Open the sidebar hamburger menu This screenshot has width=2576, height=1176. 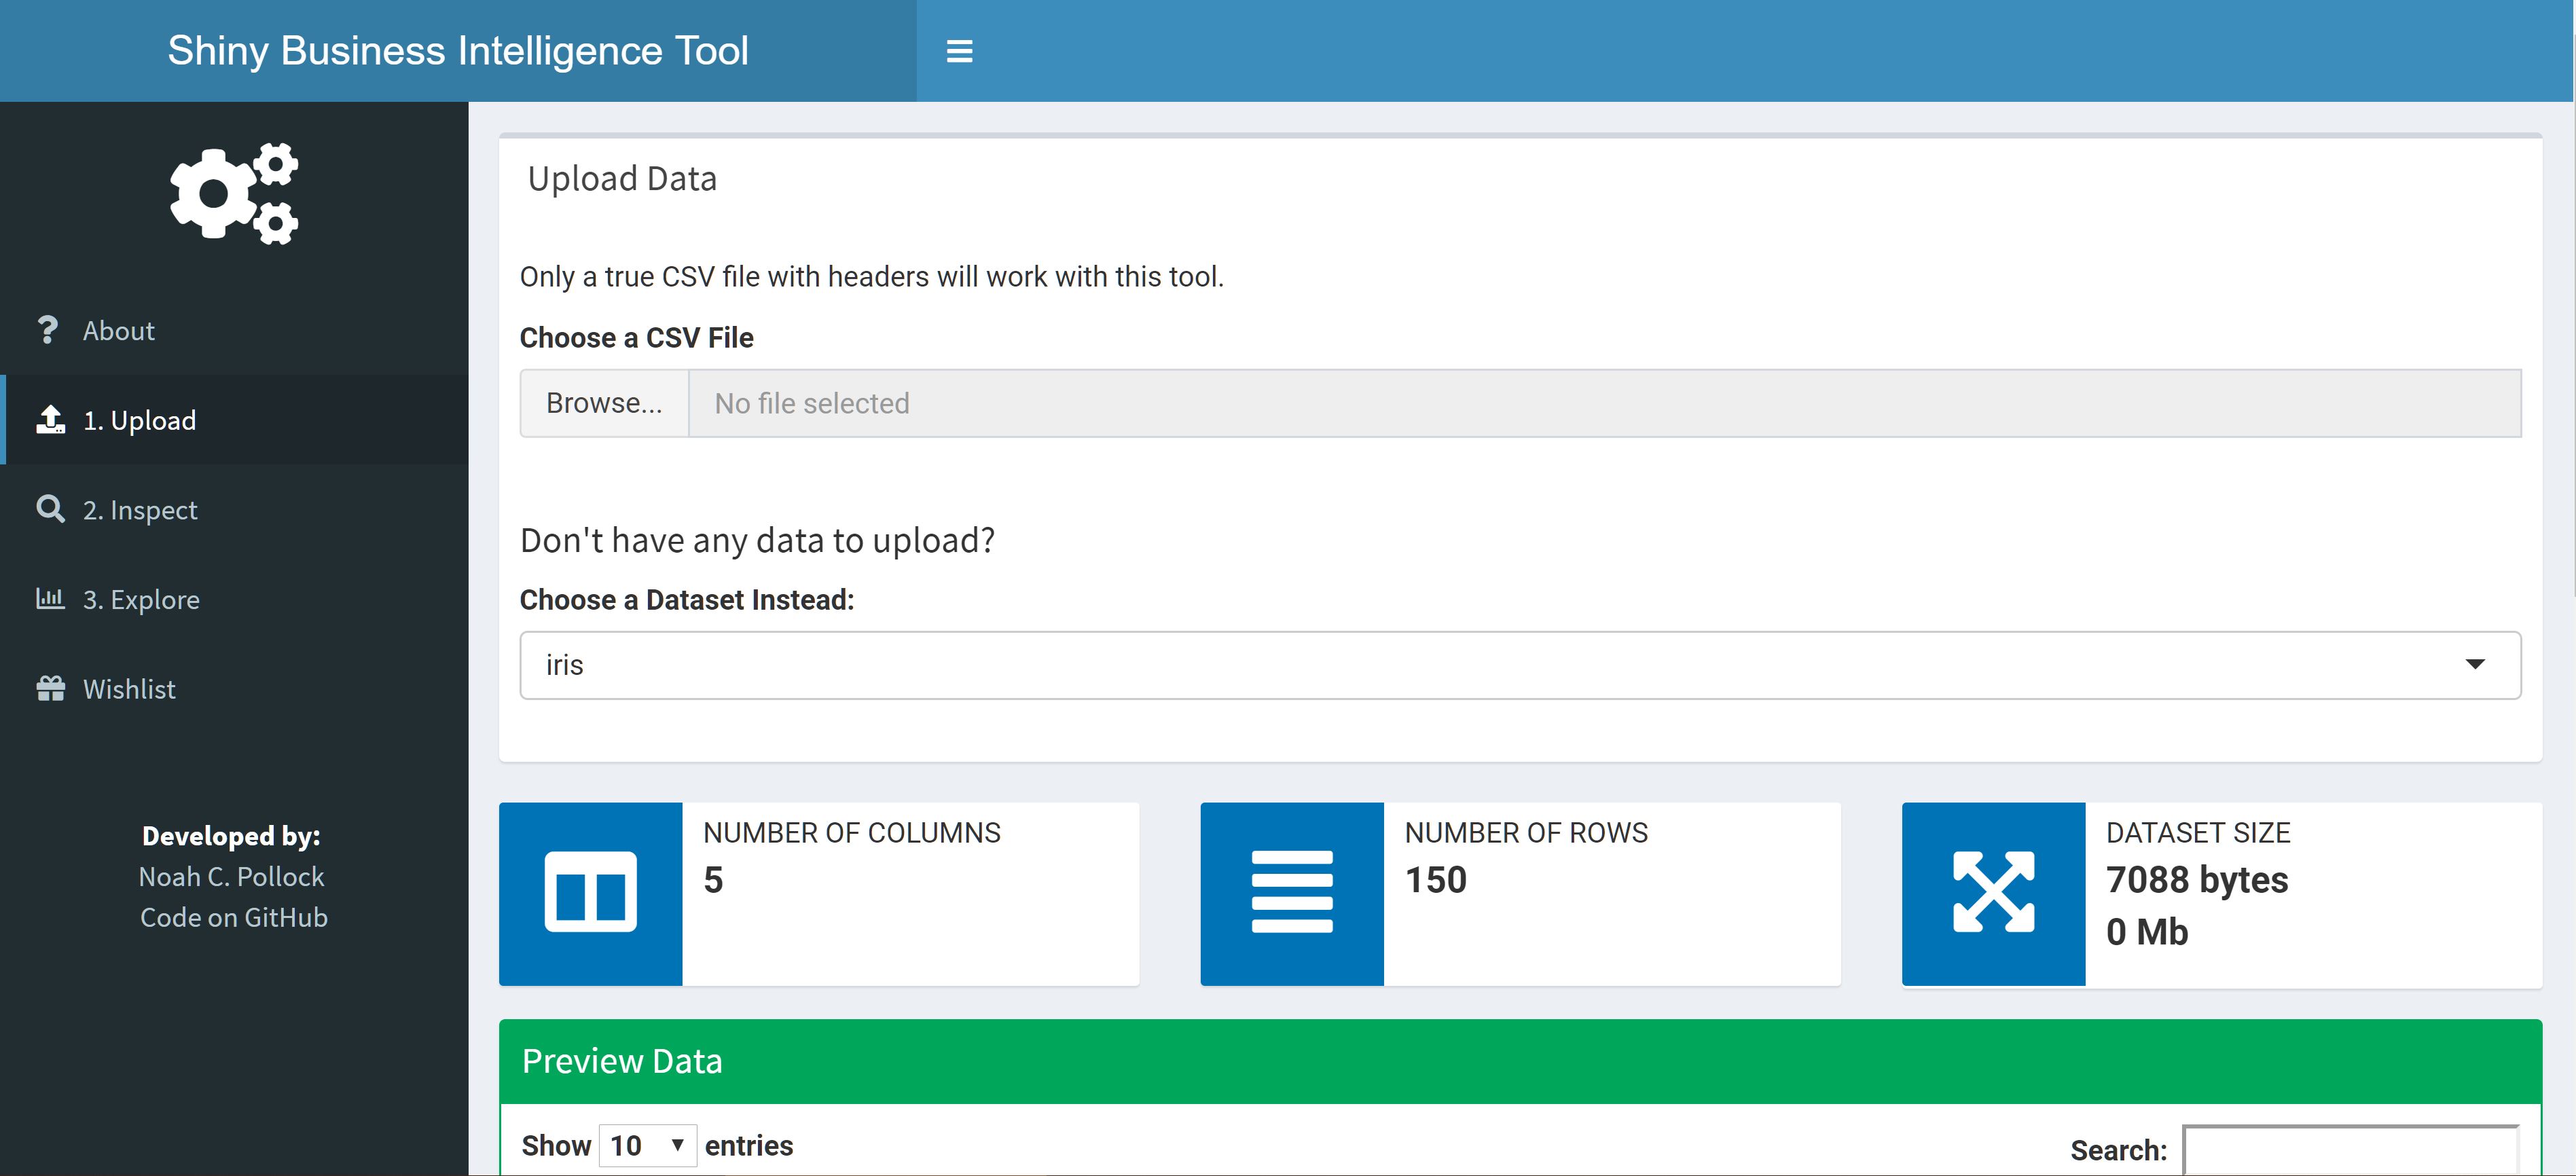point(959,50)
